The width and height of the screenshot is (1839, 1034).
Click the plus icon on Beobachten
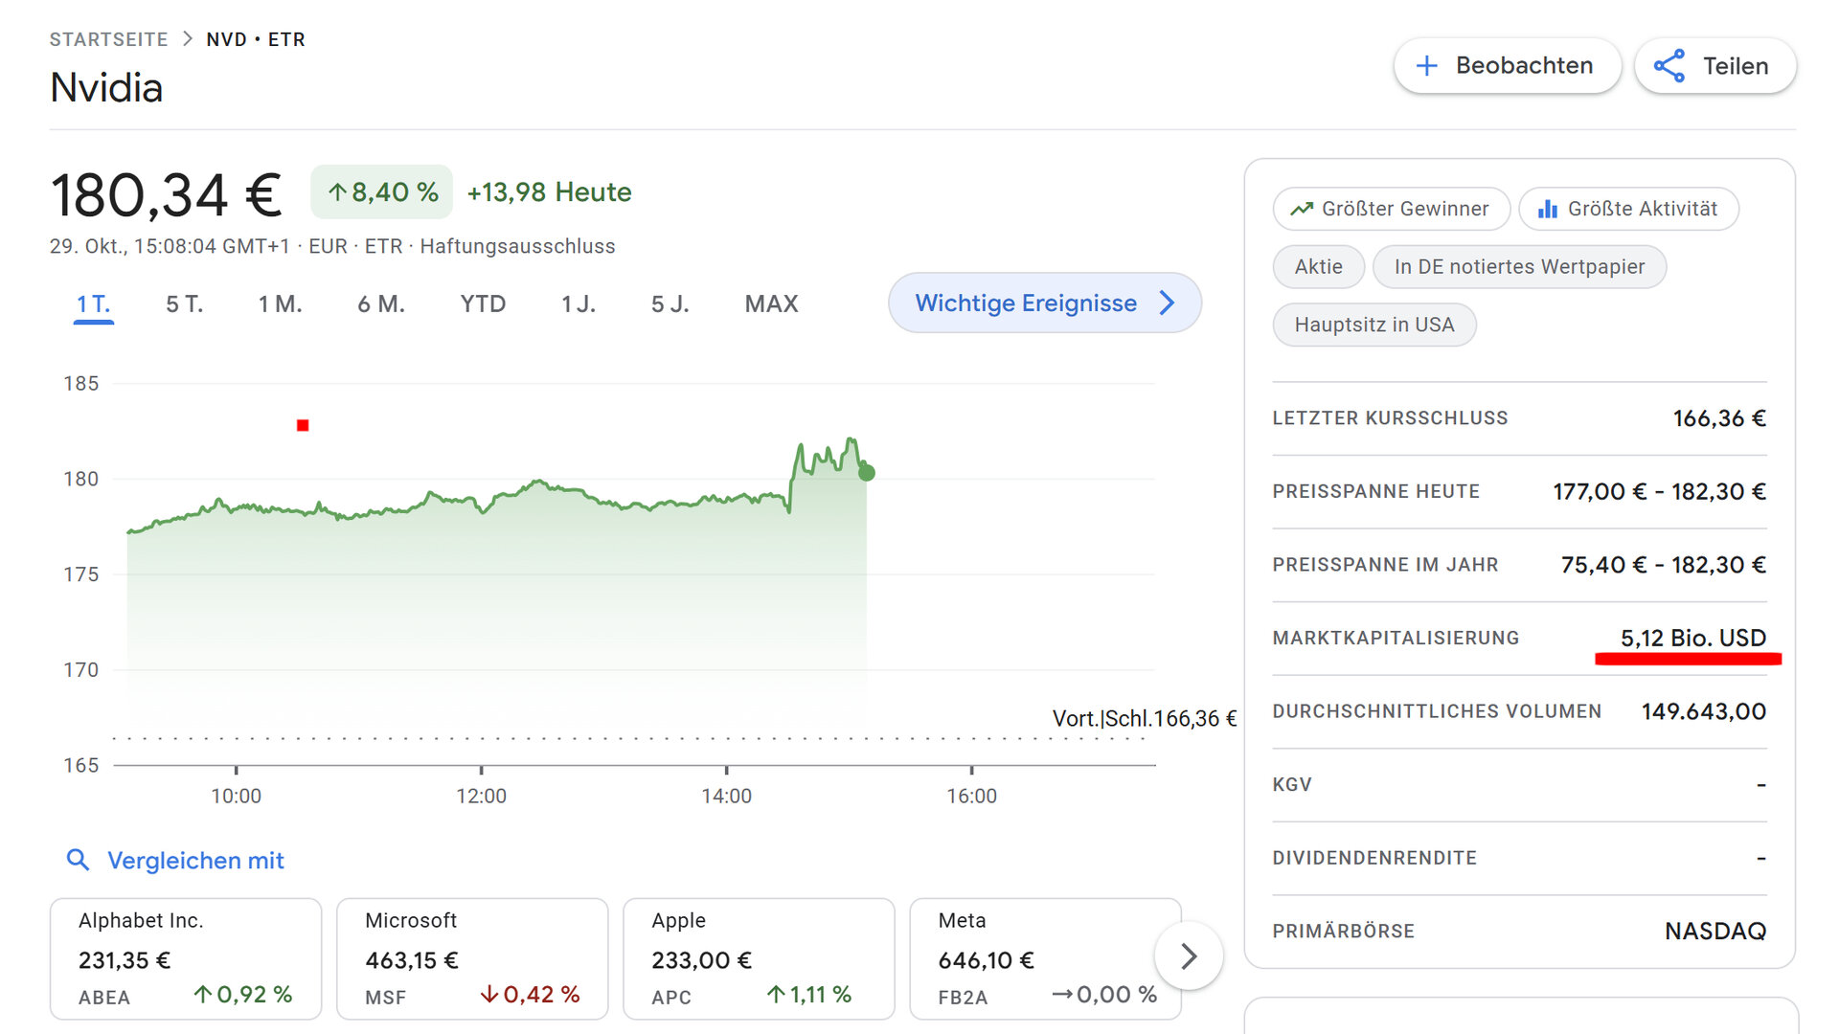pos(1426,66)
